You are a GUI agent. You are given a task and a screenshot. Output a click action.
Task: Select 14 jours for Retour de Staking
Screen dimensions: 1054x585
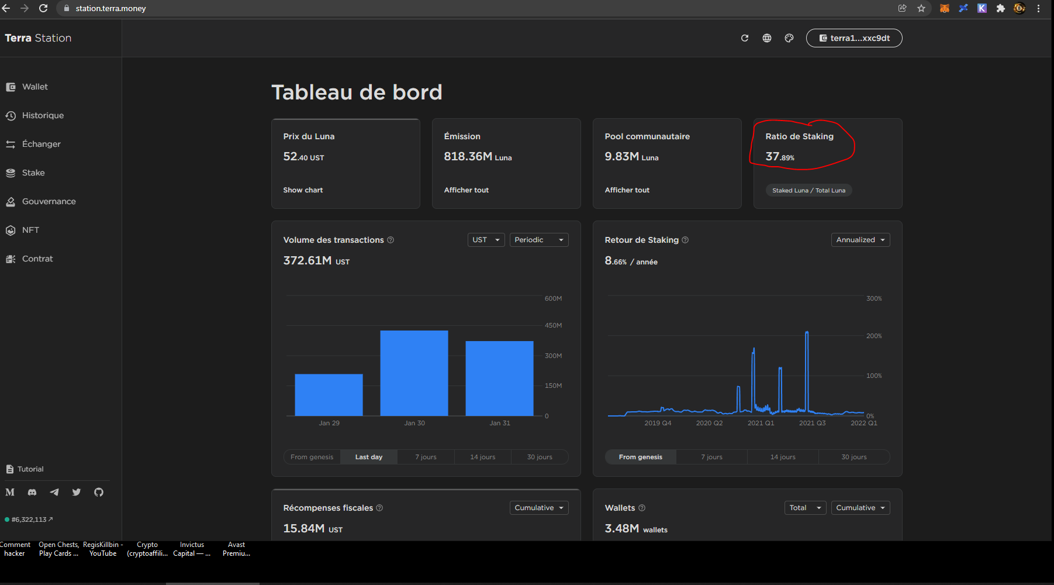(783, 457)
